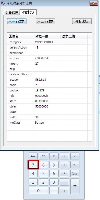Click the percent calculator key
Image resolution: width=100 pixels, height=200 pixels.
(75, 165)
